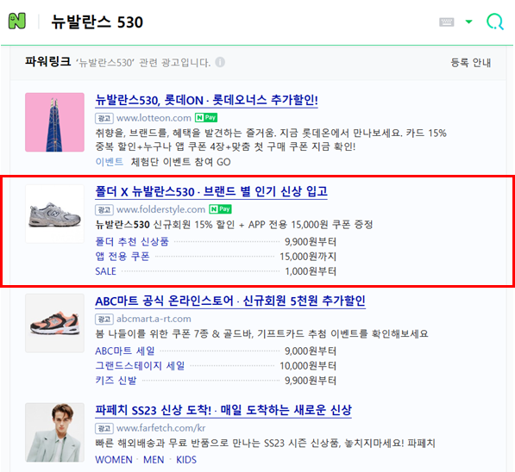The width and height of the screenshot is (515, 472).
Task: Open the ABC마트 공식 온라인스토어 ad title
Action: click(230, 301)
